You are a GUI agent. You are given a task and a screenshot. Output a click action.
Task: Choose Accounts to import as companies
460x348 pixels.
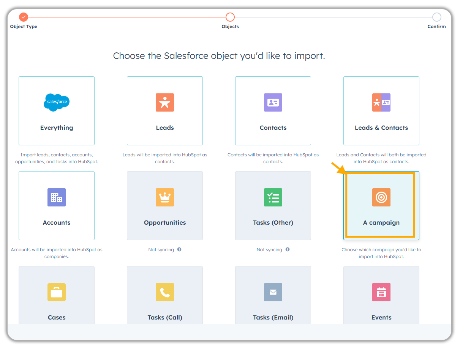(56, 206)
